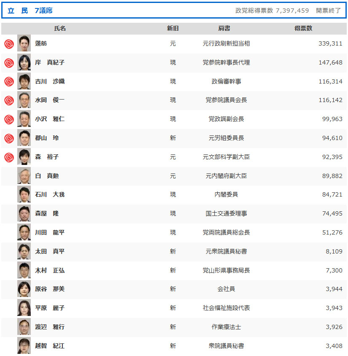The width and height of the screenshot is (348, 356).
Task: Click the name 郡山 玲
Action: 47,138
